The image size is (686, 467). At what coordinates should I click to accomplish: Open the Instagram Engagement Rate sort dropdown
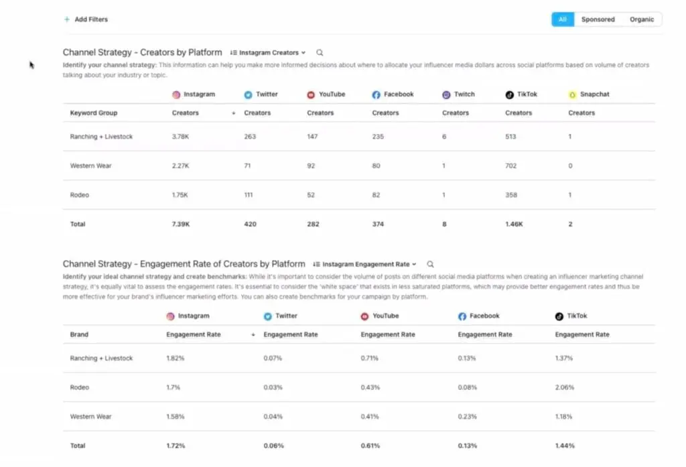[x=365, y=265]
